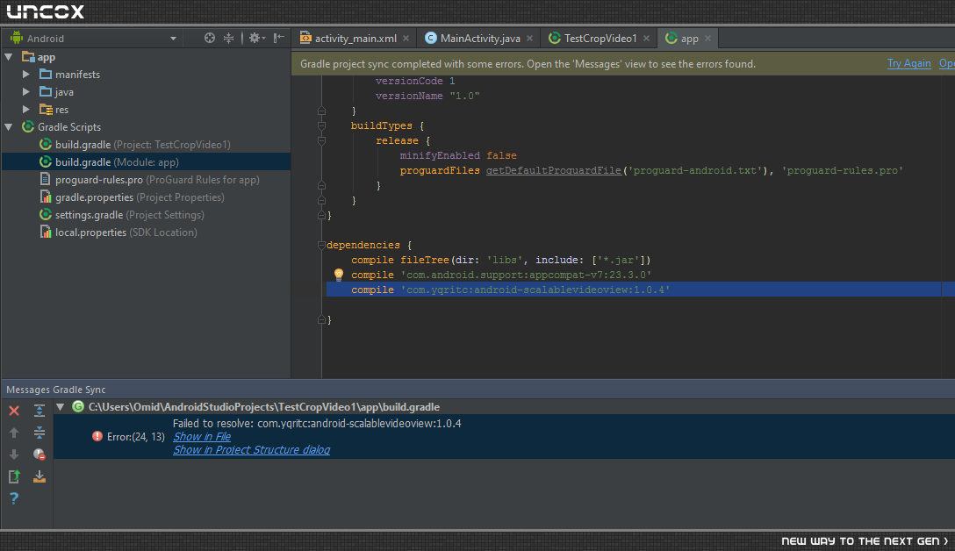Screen dimensions: 955x551
Task: Close the TestCropVideo1 tab
Action: 646,39
